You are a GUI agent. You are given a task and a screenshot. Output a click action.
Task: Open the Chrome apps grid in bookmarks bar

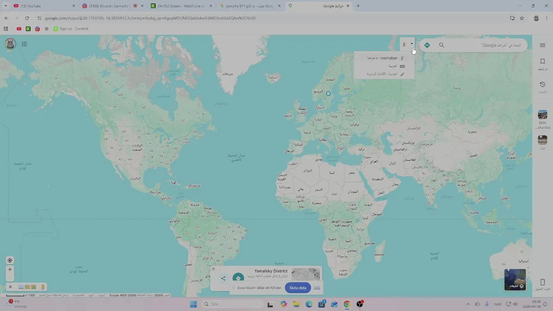(6, 29)
